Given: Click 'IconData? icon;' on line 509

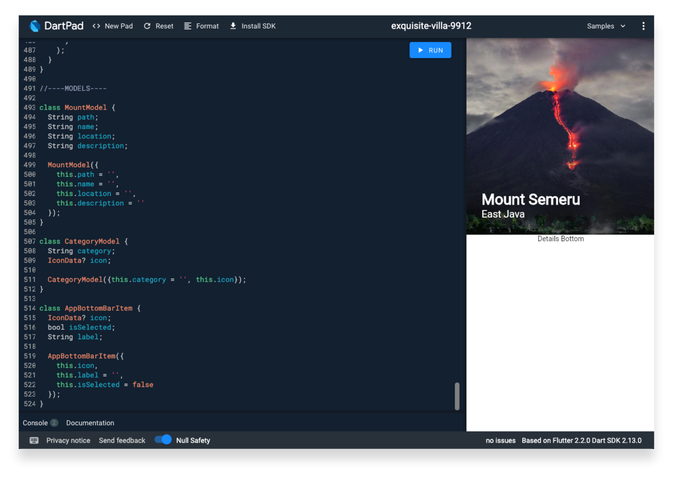Looking at the screenshot, I should click(x=79, y=261).
